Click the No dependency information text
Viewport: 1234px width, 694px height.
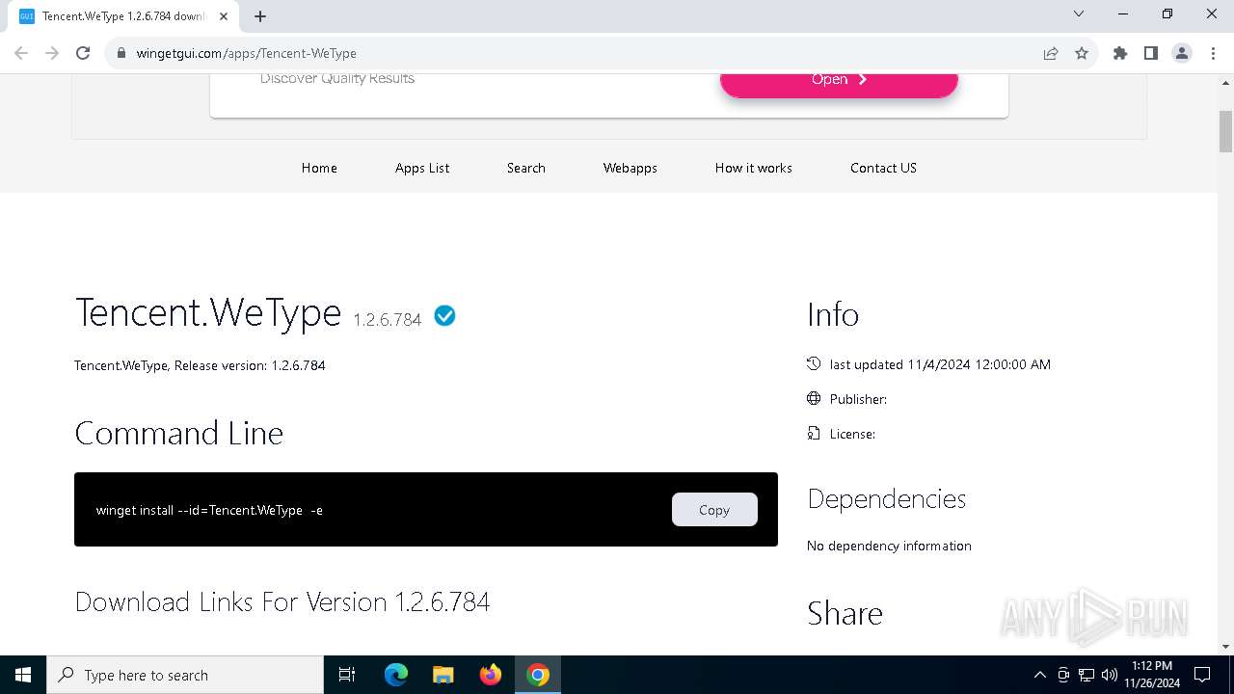[889, 546]
